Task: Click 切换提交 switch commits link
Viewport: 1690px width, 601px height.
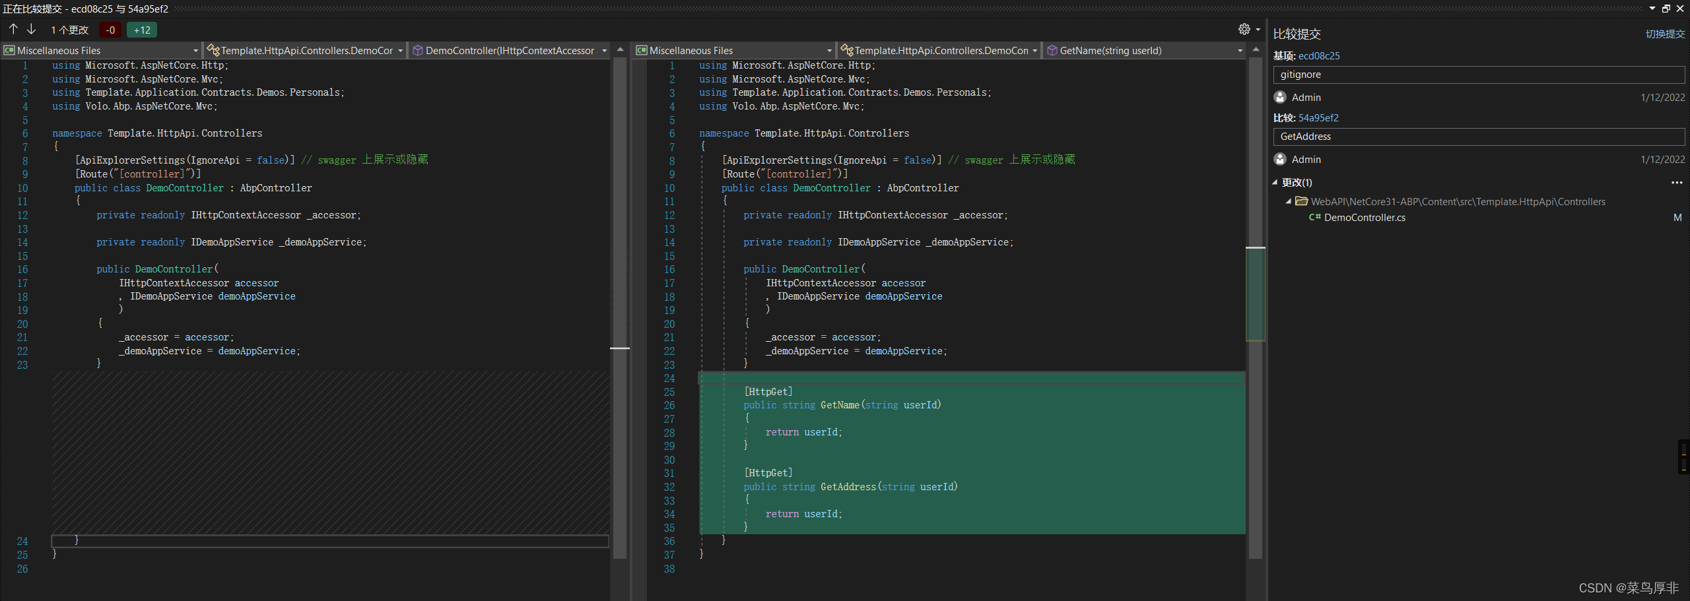Action: (1665, 34)
